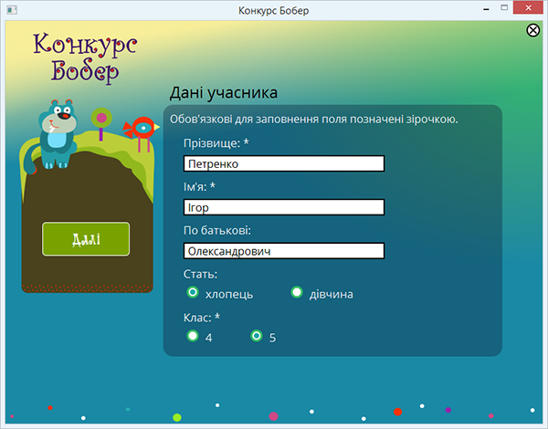Screen dimensions: 548x429
Task: Click the Дані учасника heading
Action: (224, 93)
